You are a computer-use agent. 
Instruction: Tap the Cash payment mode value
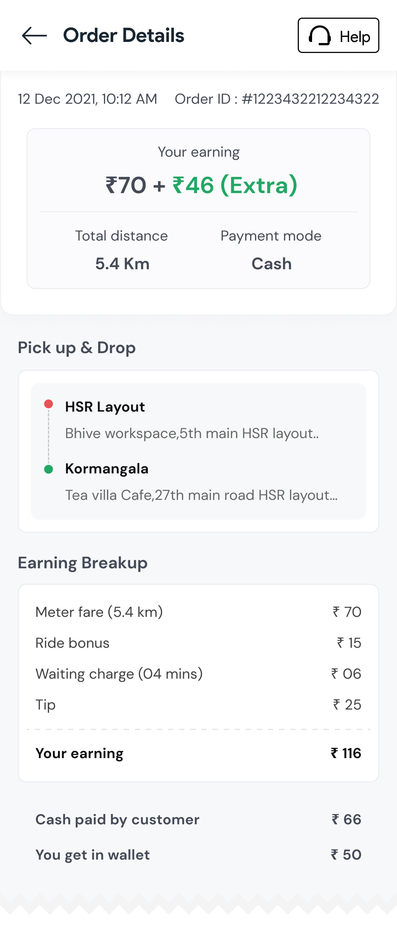click(x=271, y=264)
